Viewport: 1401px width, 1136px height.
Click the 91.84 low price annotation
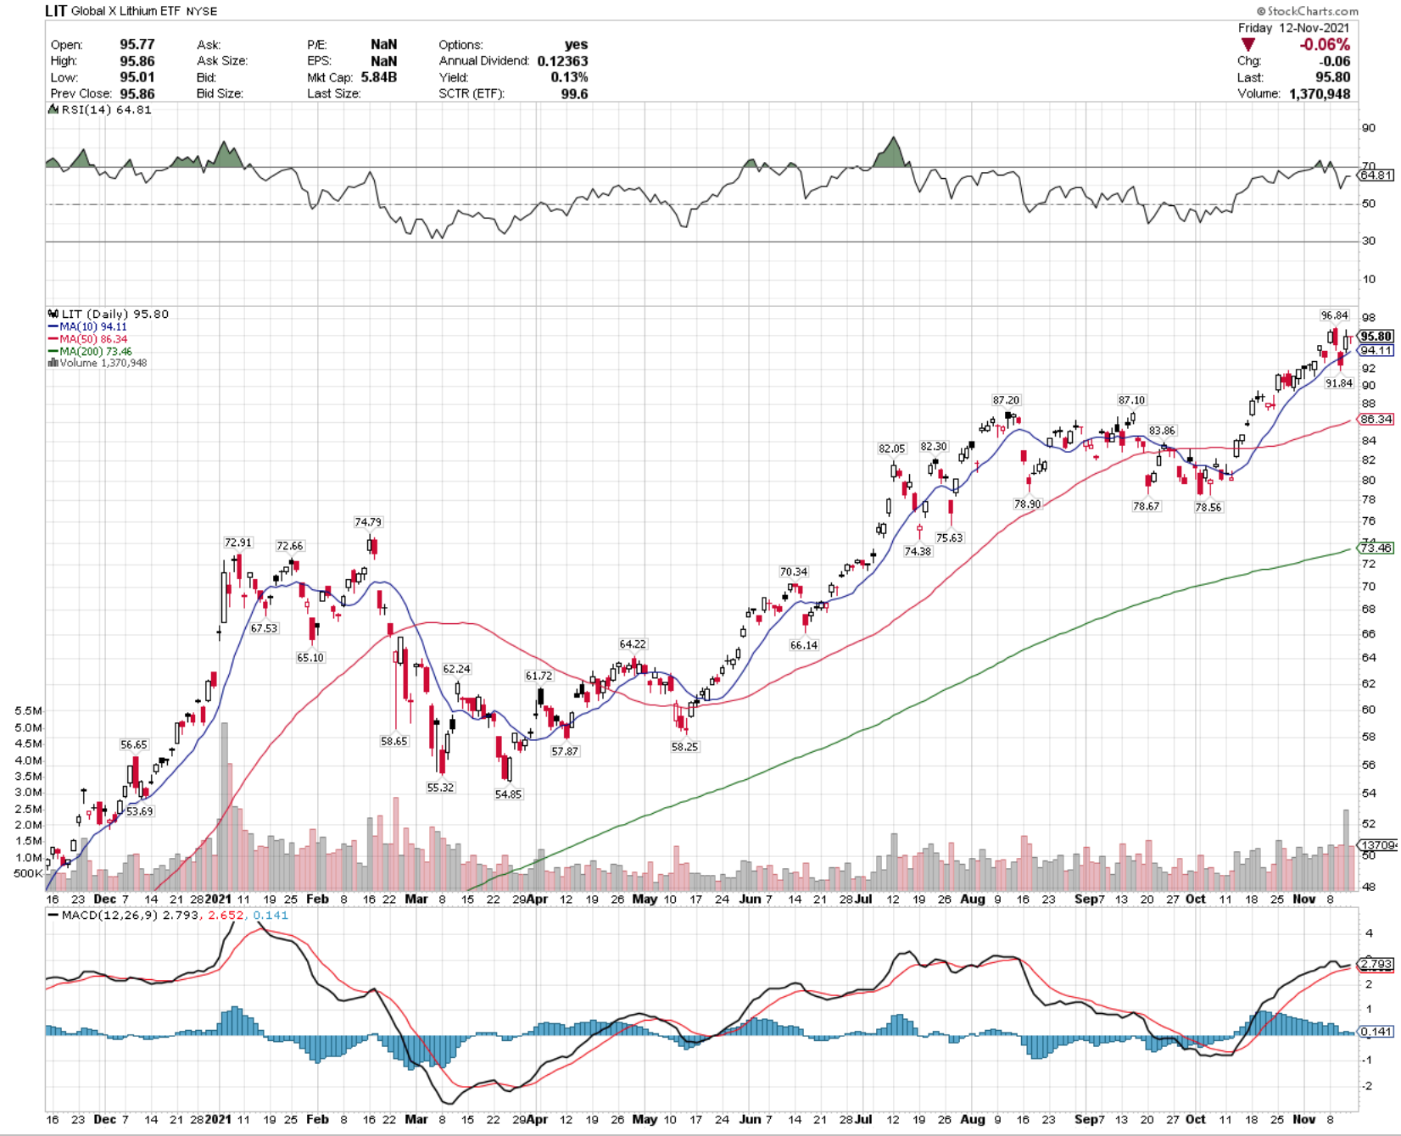pos(1339,383)
